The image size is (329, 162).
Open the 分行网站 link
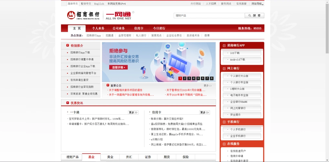click(196, 4)
